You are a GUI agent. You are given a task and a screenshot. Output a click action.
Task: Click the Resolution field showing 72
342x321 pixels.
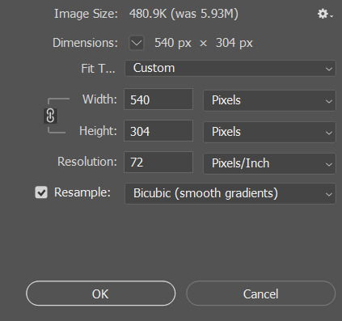(158, 163)
